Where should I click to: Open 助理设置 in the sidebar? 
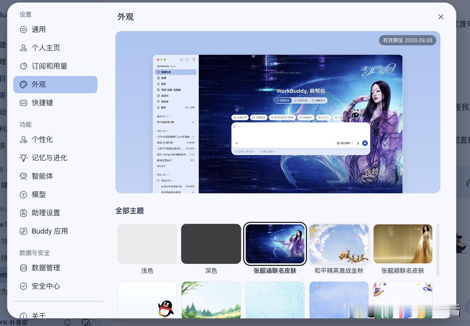pos(55,213)
